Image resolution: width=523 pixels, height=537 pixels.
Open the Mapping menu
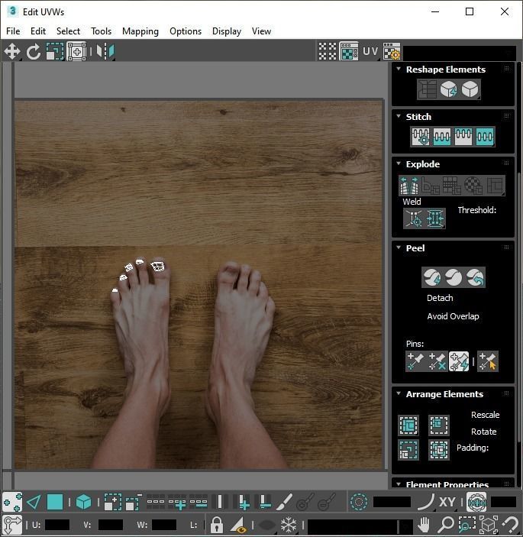[x=140, y=31]
